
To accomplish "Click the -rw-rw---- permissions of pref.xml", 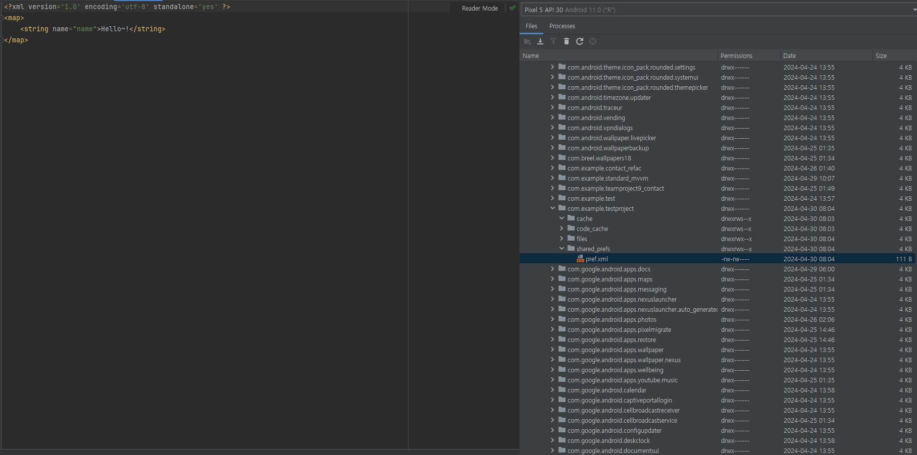I will pos(735,259).
